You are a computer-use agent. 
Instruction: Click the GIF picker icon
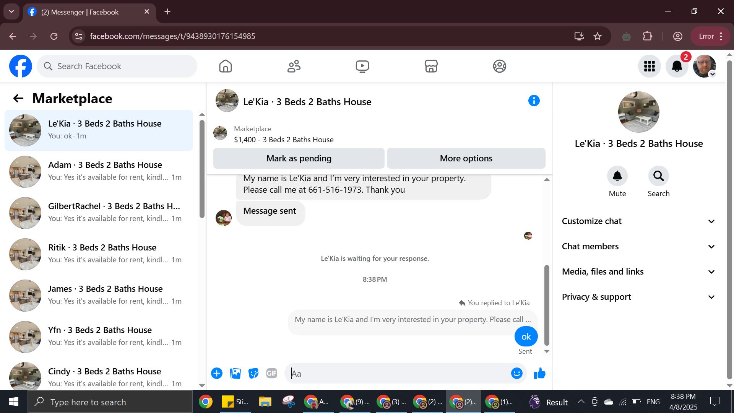271,373
